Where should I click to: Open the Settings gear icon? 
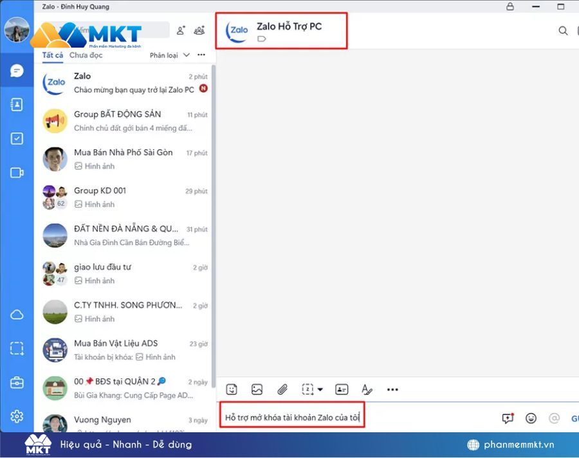point(17,416)
